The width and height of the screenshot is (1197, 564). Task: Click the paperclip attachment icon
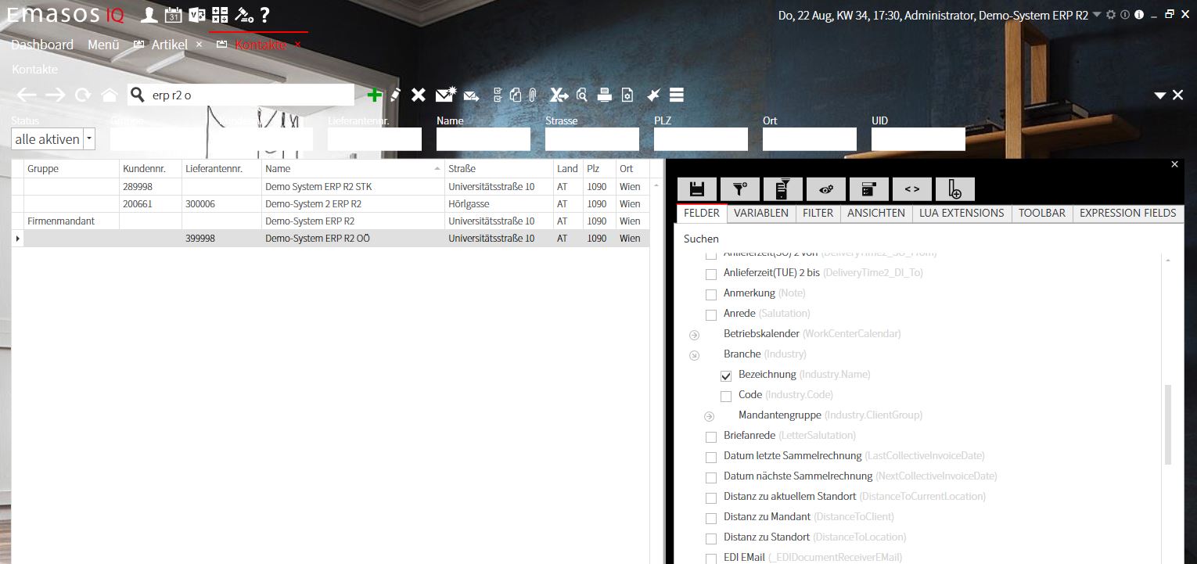pos(532,95)
